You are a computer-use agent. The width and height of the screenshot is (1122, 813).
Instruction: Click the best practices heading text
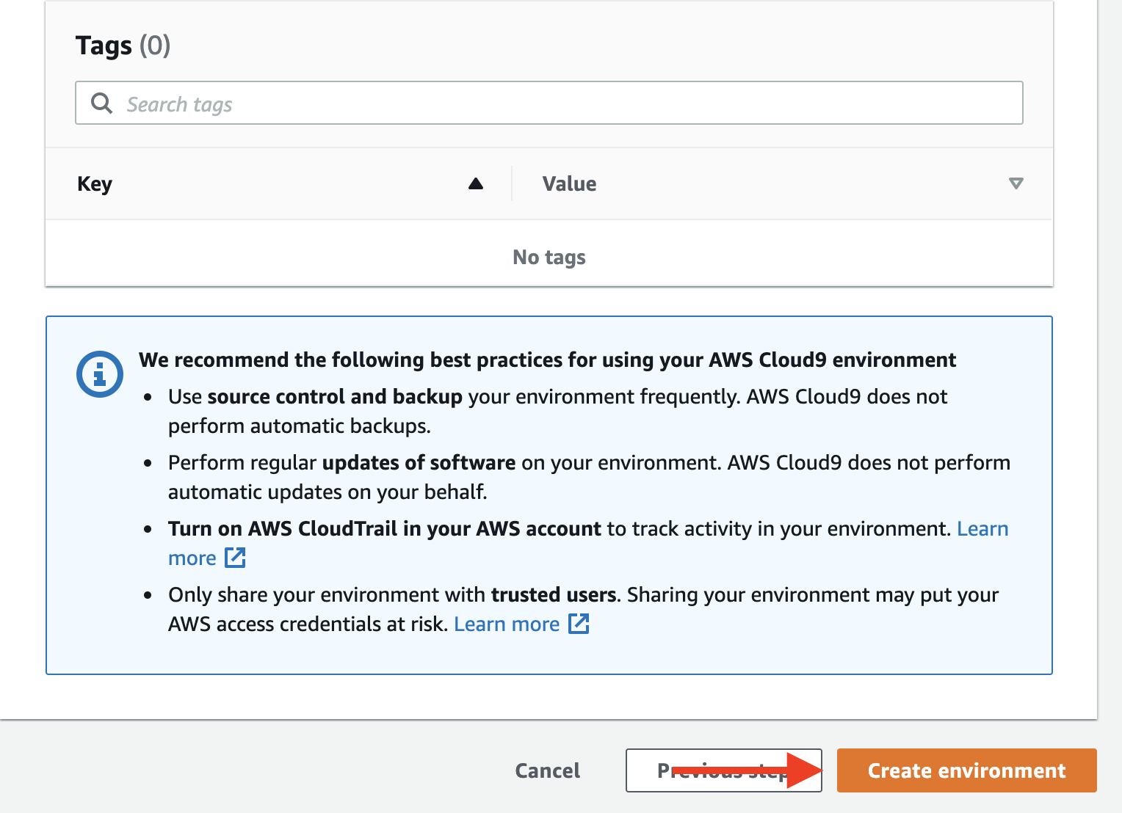click(x=547, y=360)
